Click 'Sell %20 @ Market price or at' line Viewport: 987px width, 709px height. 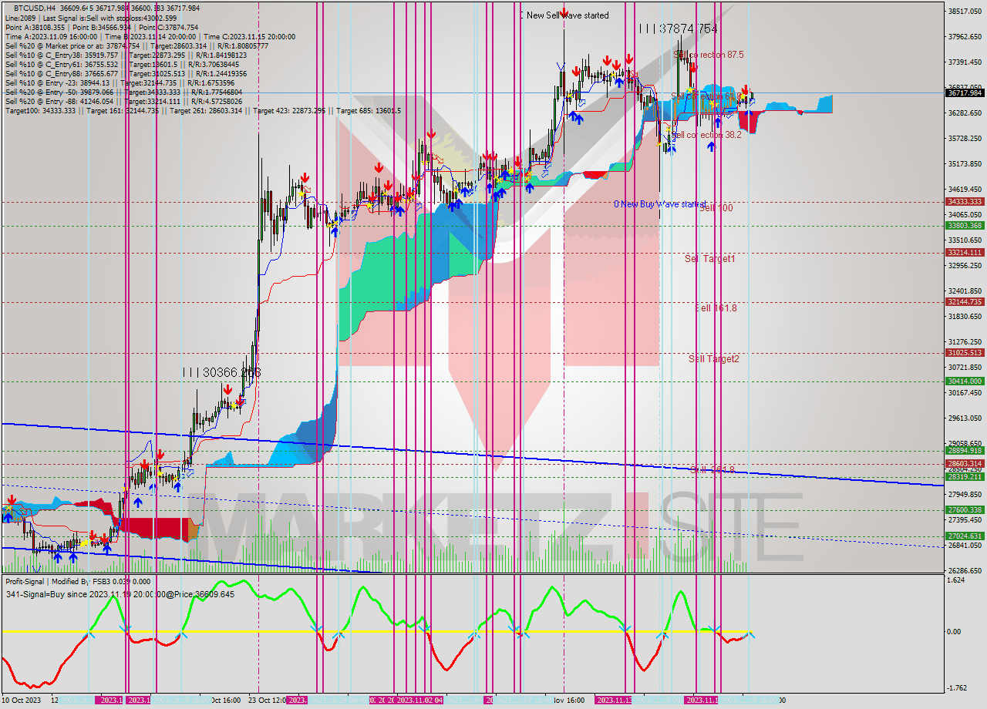point(136,46)
